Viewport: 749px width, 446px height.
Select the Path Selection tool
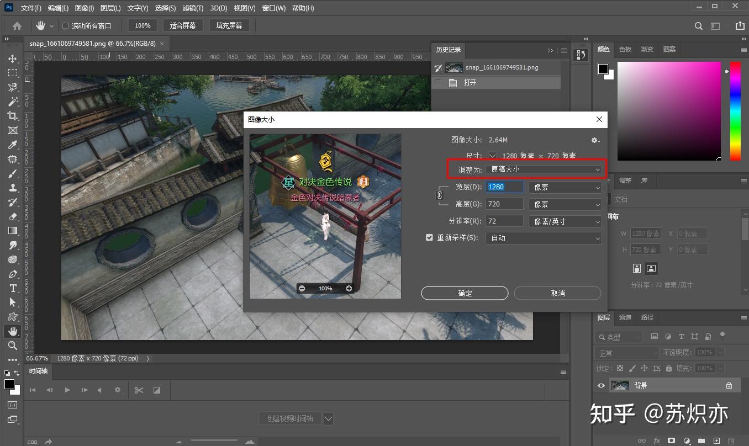point(12,302)
